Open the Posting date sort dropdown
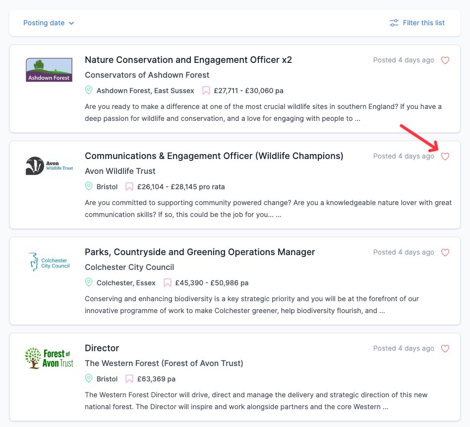 point(49,23)
